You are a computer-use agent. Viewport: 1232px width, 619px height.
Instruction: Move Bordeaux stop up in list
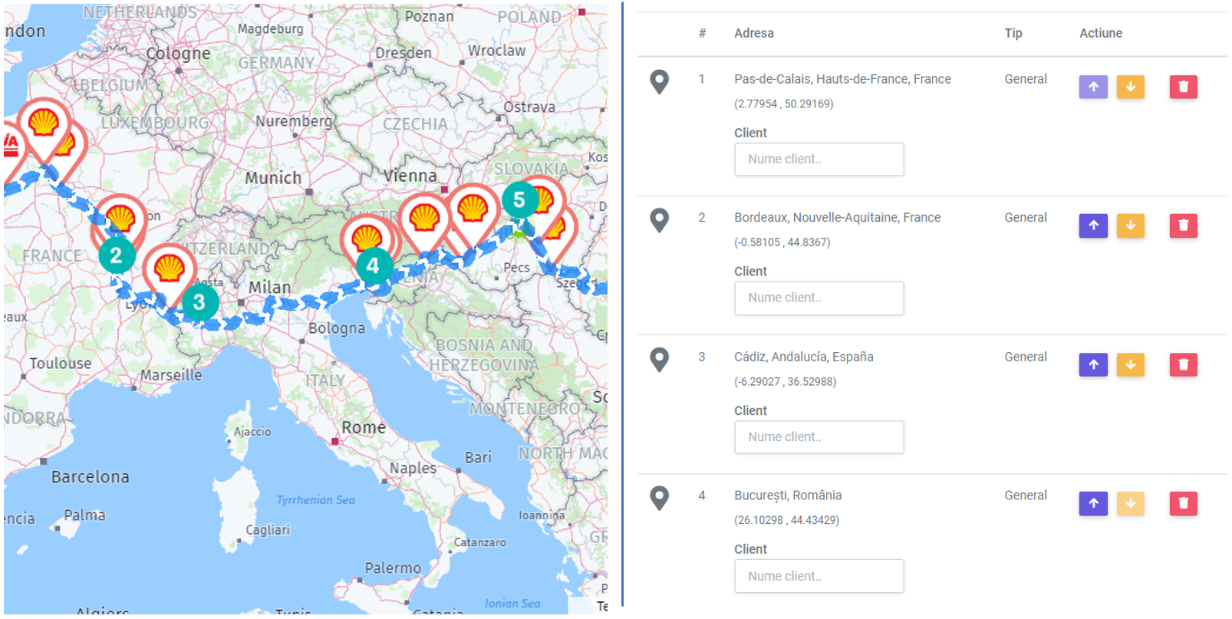click(1093, 226)
